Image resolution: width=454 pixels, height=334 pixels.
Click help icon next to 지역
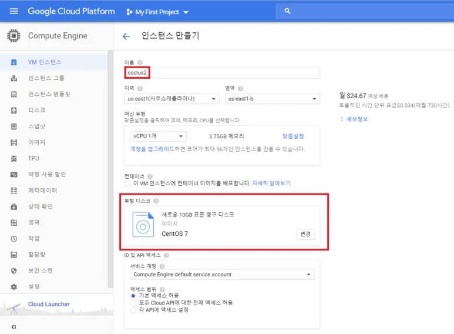[x=140, y=88]
